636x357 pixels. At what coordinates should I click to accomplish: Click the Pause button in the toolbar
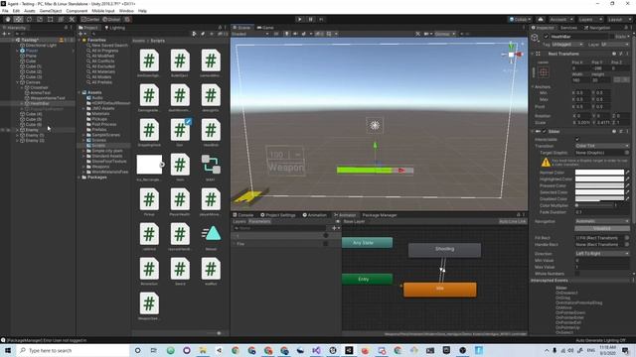point(311,19)
